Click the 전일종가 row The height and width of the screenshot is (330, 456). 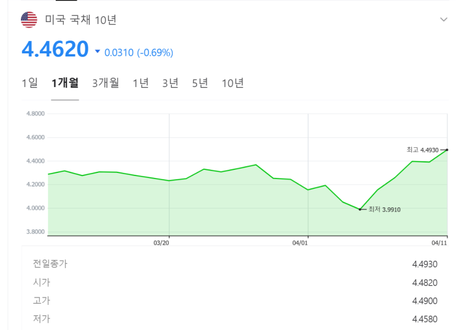(x=50, y=264)
